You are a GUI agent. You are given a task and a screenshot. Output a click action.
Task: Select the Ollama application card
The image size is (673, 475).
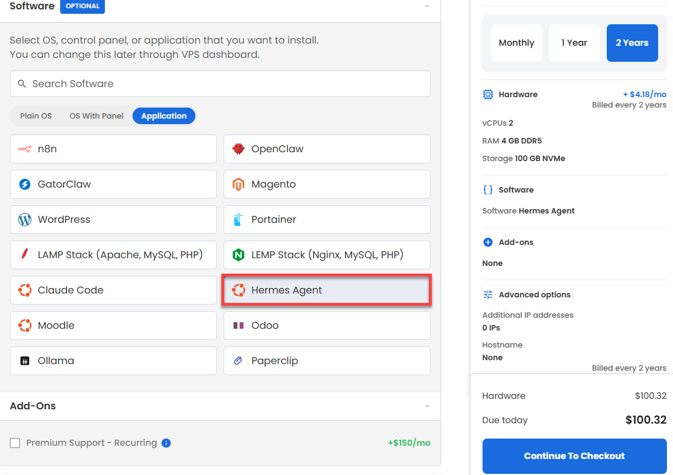pyautogui.click(x=113, y=361)
